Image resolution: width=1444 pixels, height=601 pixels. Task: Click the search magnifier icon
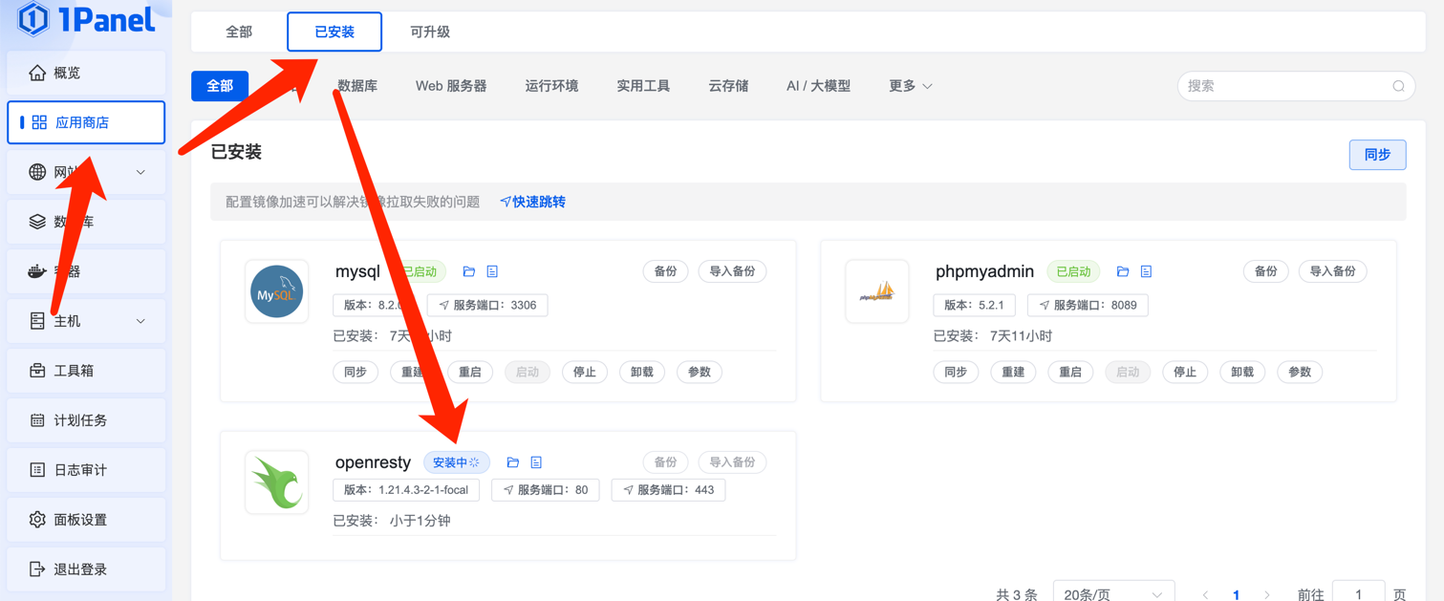(x=1398, y=86)
